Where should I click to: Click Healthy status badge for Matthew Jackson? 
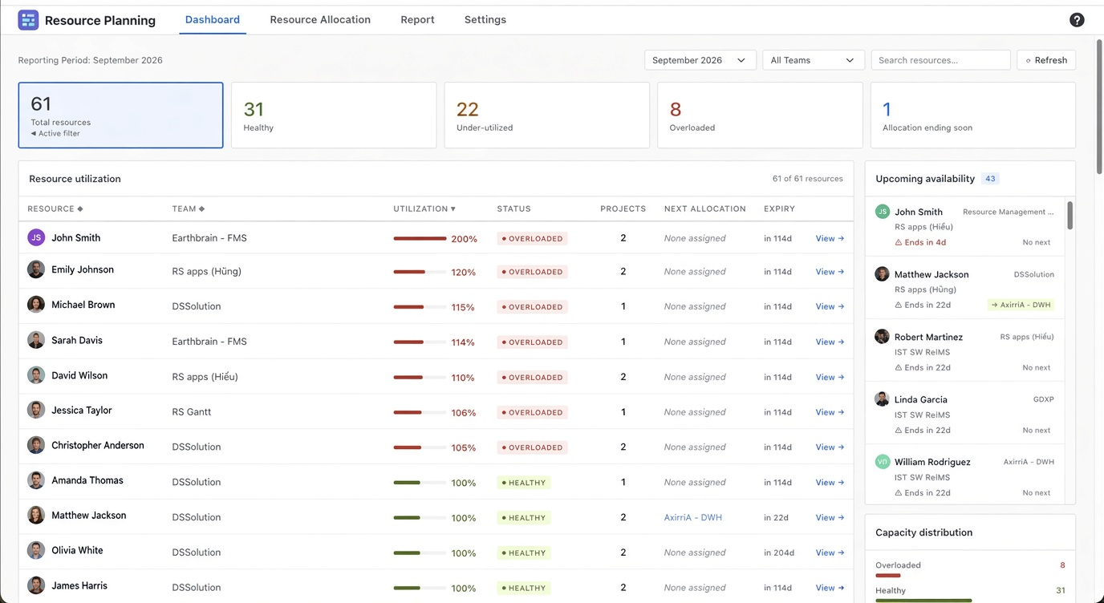[x=524, y=518]
